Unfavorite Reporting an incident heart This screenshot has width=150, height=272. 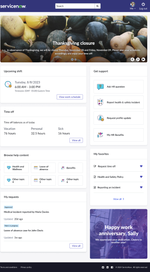coord(141,187)
